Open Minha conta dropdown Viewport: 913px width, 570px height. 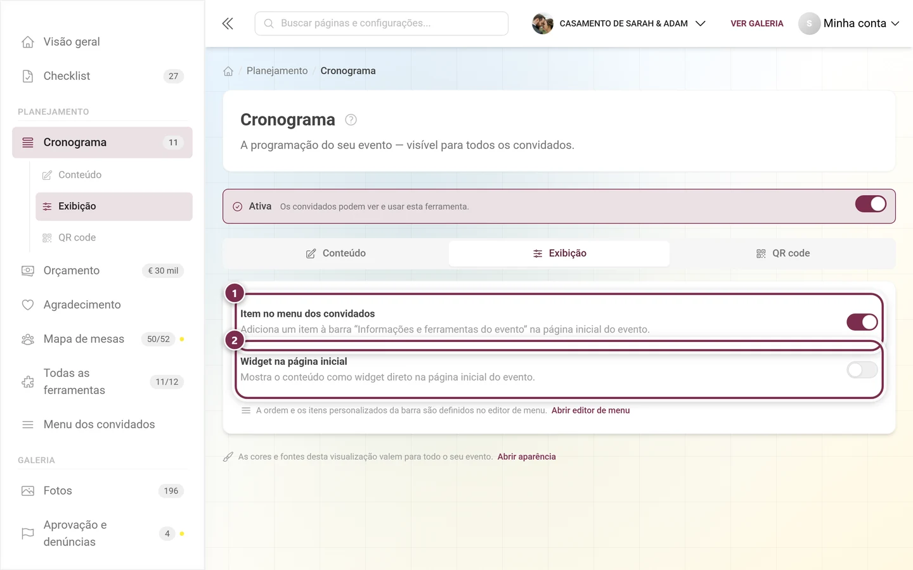[x=849, y=23]
